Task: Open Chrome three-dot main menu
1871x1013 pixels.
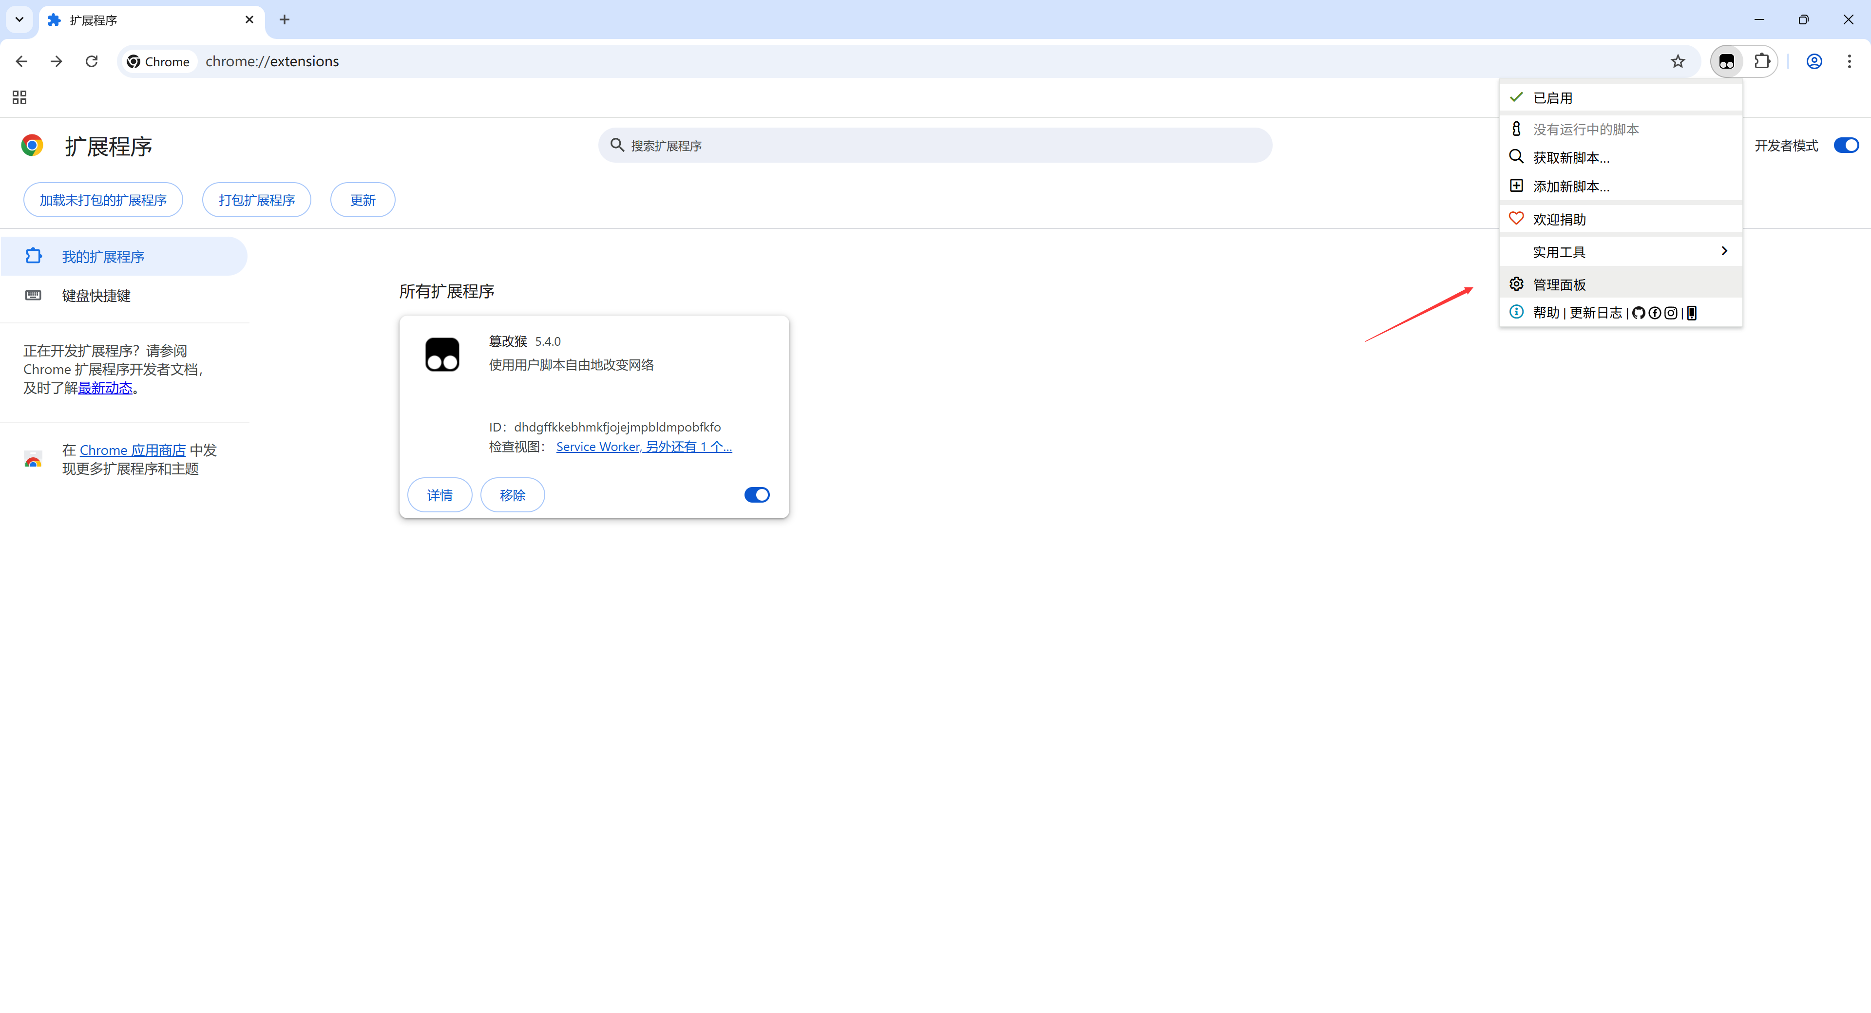Action: pos(1849,62)
